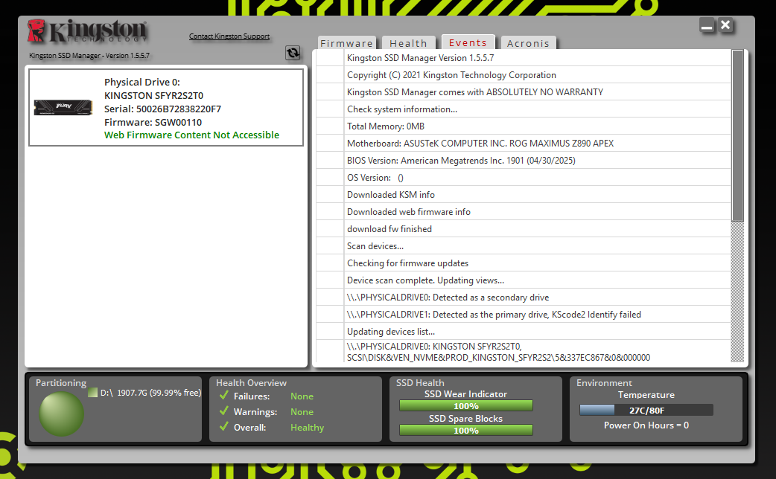Open Contact Kingston Support link
Viewport: 776px width, 479px height.
pyautogui.click(x=229, y=36)
